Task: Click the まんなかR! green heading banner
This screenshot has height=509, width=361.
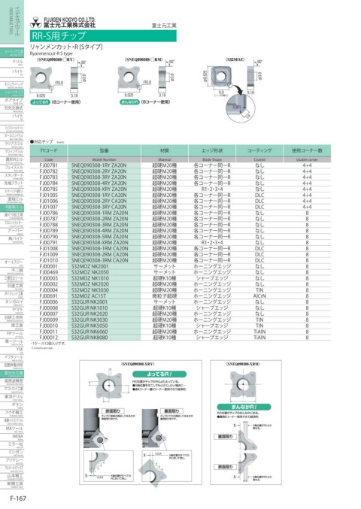Action: [244, 407]
